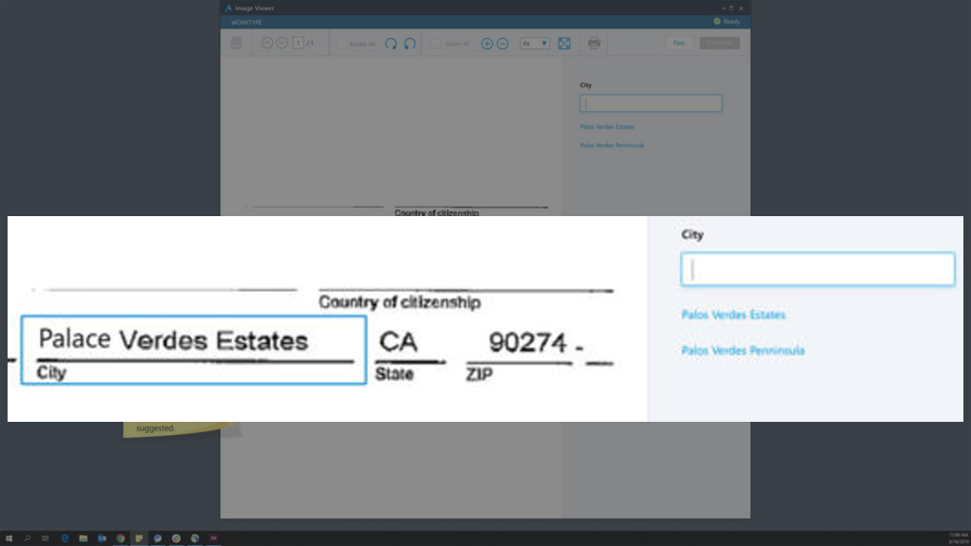Go to next page with down arrow

[282, 43]
